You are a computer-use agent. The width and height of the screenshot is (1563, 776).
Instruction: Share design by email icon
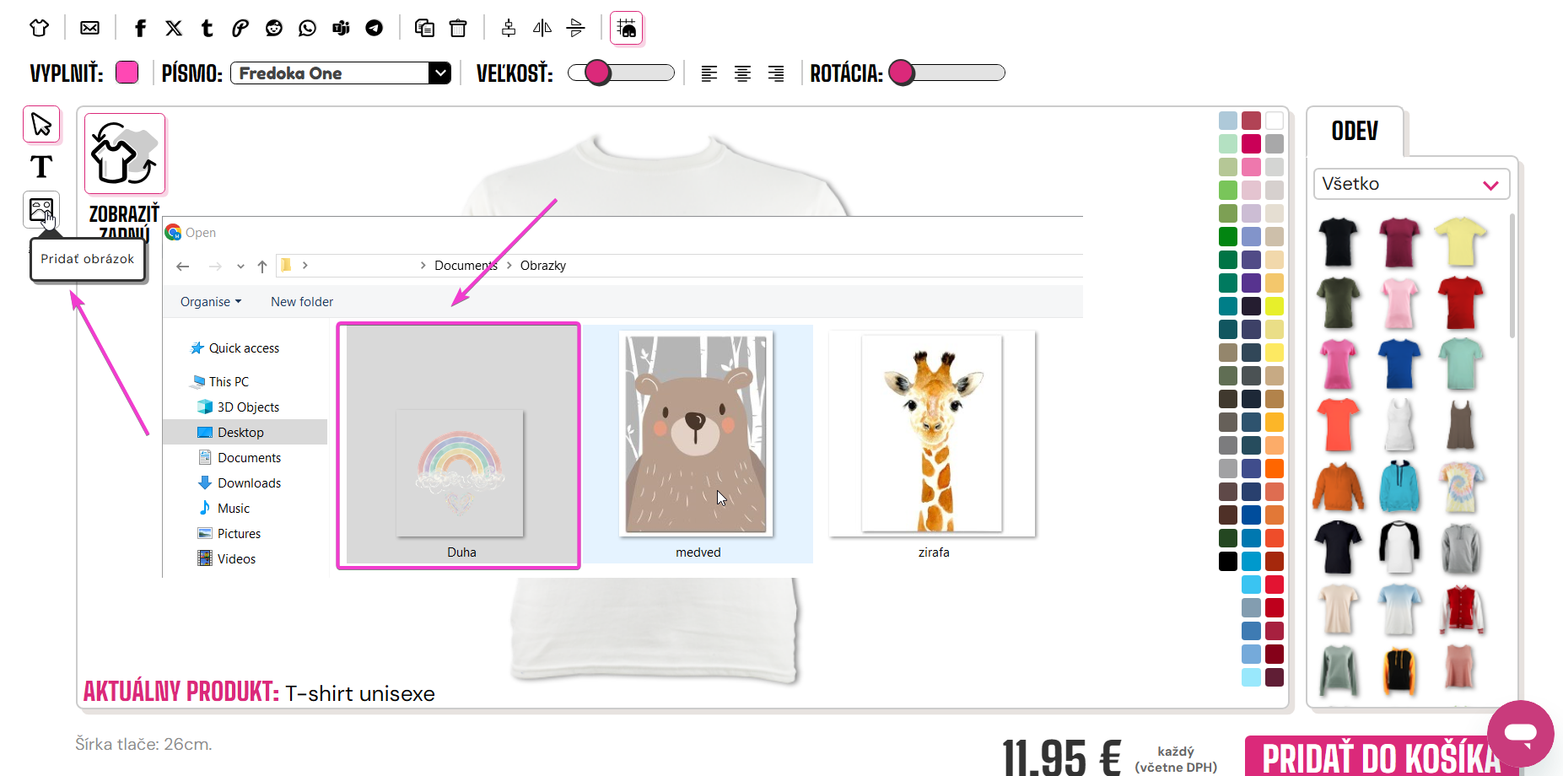point(89,28)
